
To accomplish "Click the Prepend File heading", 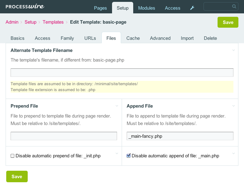I will 24,106.
